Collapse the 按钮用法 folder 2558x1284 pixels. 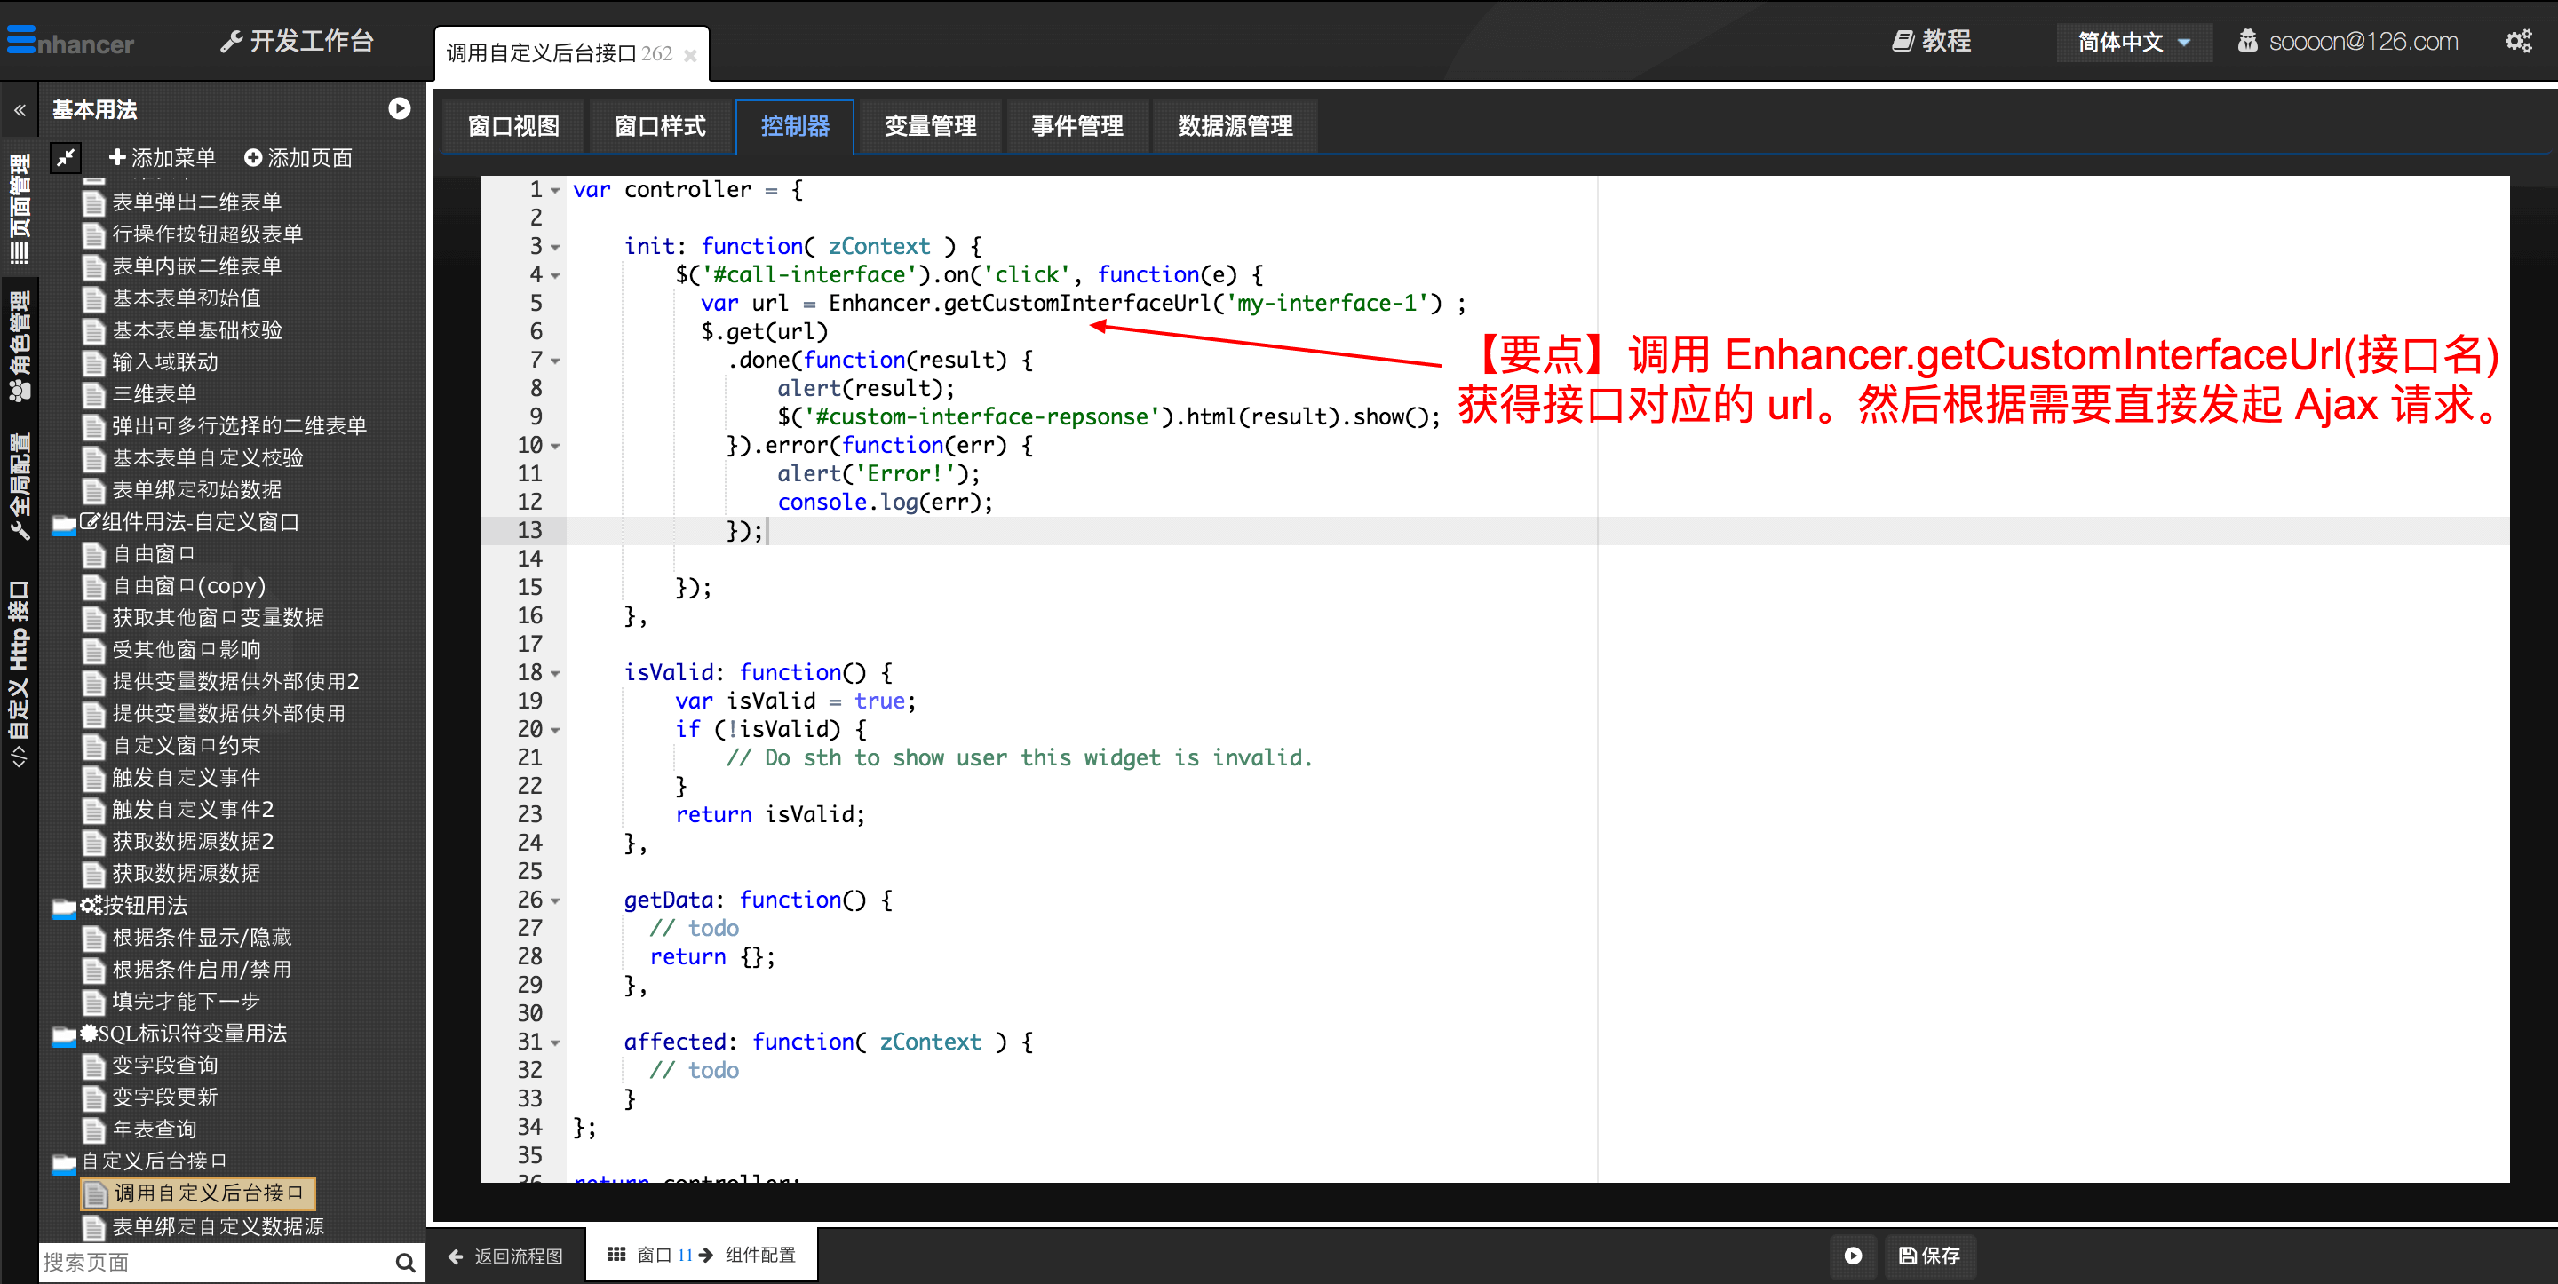(x=65, y=907)
